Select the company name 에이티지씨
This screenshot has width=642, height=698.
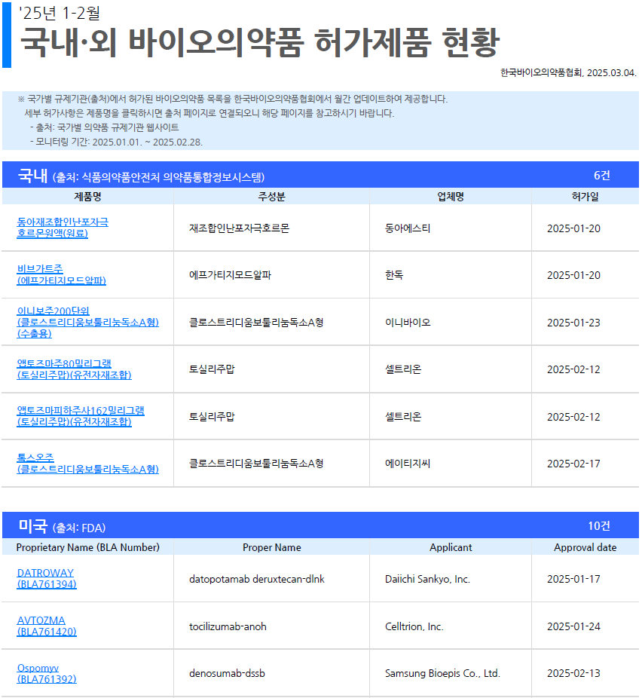[408, 464]
